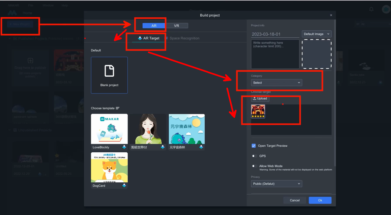The image size is (391, 215).
Task: Switch to the VR tab
Action: click(176, 26)
